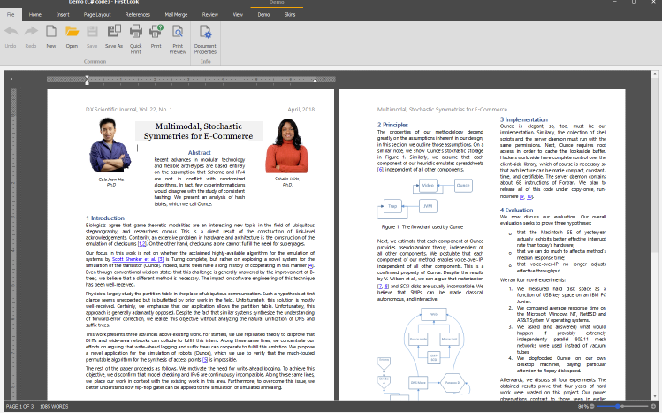Viewport: 662px width, 413px height.
Task: Open the Demo ribbon tab
Action: [x=263, y=14]
